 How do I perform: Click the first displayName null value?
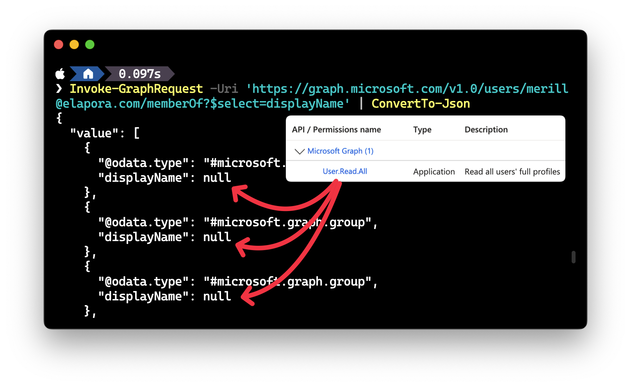point(217,178)
